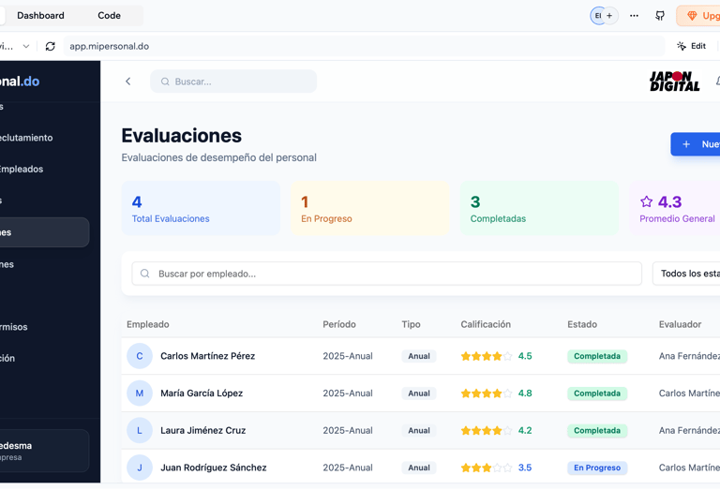
Task: Expand the dropdown chevron beside refresh
Action: click(26, 46)
